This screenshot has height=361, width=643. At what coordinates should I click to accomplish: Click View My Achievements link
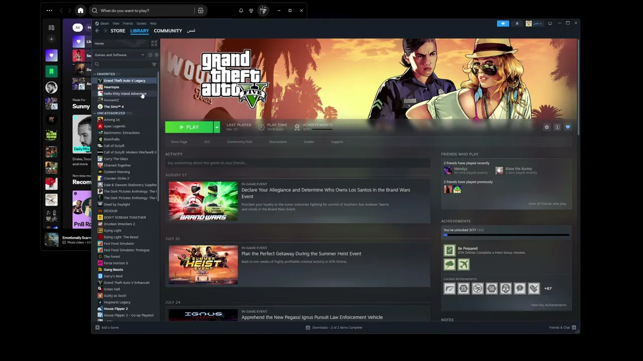(549, 305)
